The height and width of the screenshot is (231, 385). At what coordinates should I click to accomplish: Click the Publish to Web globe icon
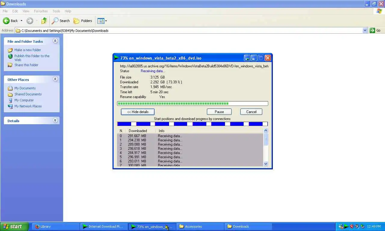(10, 56)
